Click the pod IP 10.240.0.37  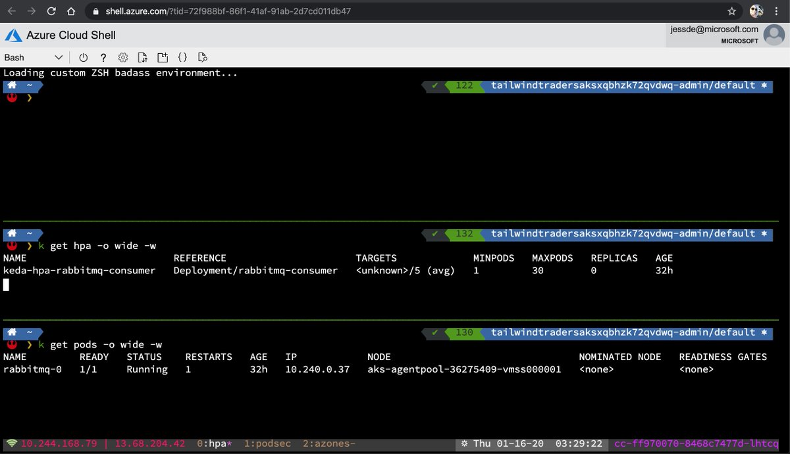(317, 369)
